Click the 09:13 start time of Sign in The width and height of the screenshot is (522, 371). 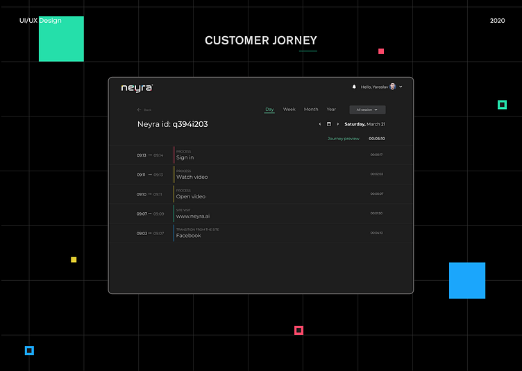(142, 155)
